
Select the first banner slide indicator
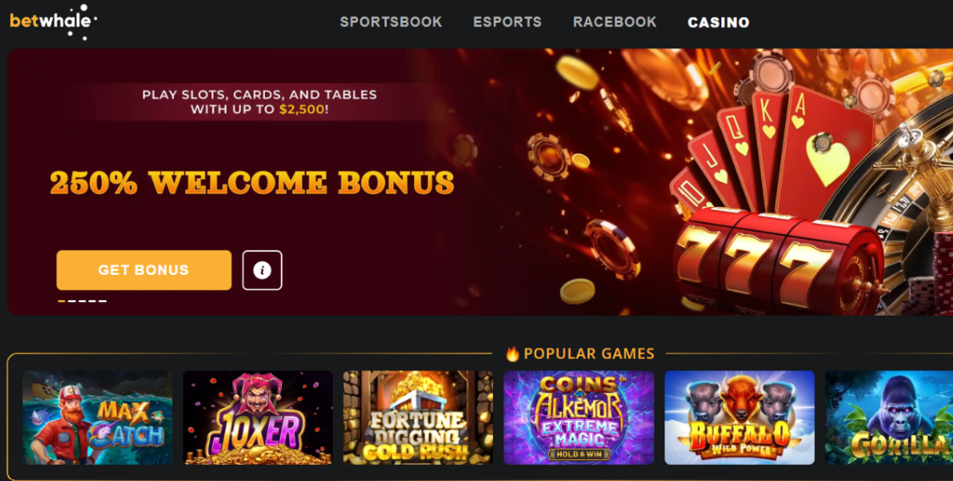[x=61, y=301]
